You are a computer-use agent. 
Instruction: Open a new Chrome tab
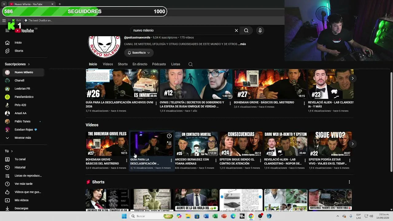point(60,4)
